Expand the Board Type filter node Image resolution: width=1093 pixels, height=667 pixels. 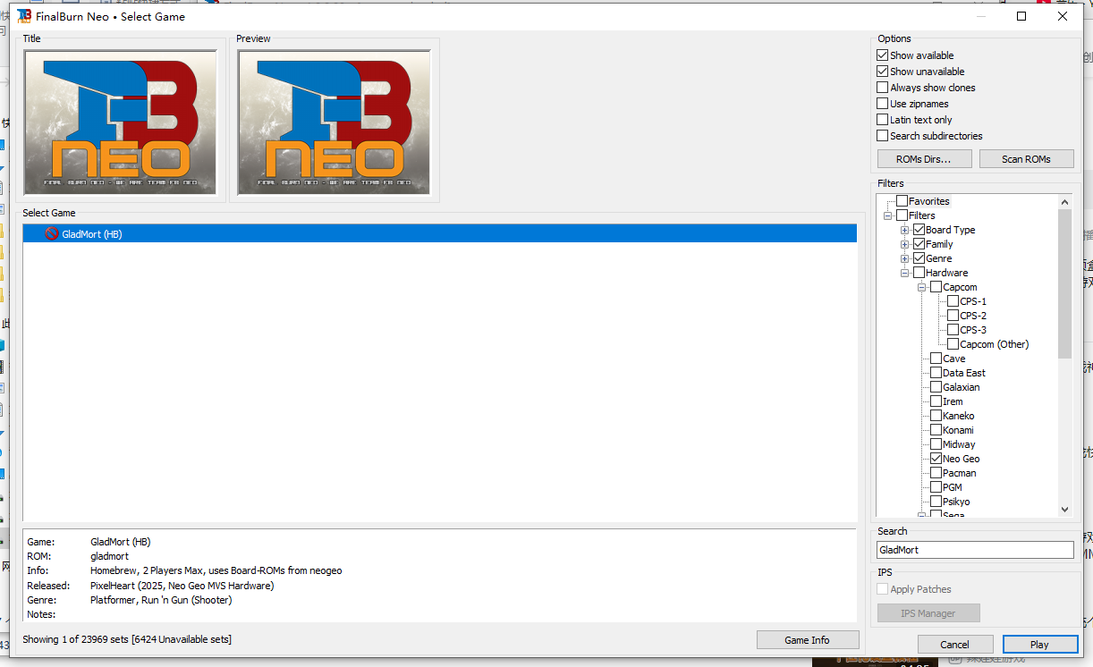click(x=905, y=230)
